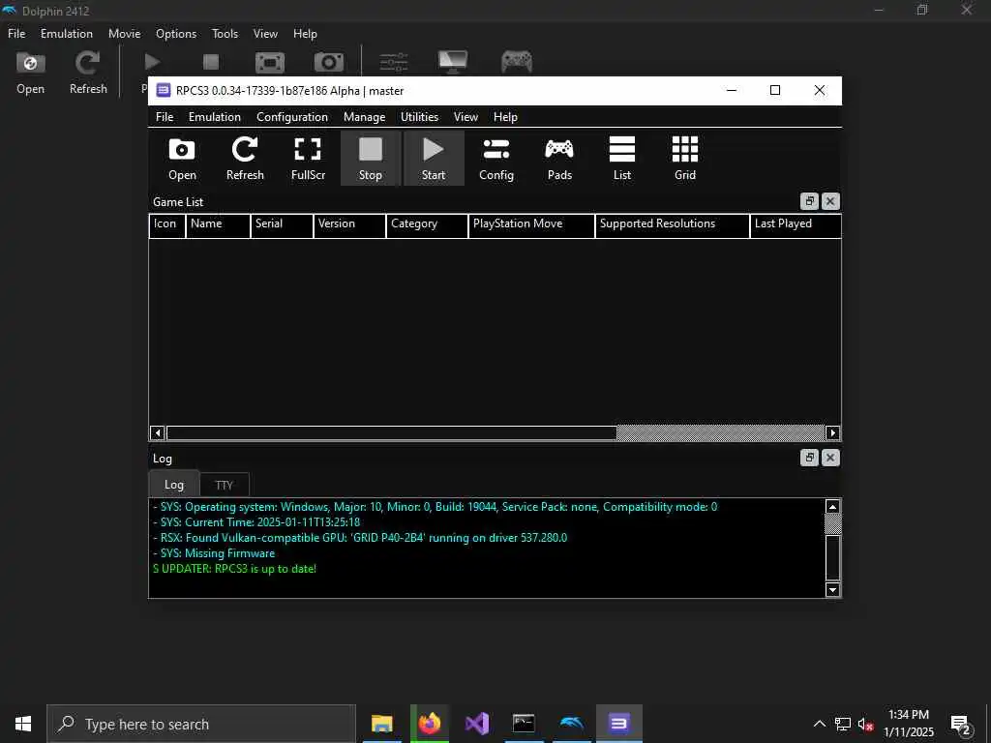Click the Dolphin fullscreen toolbar icon
This screenshot has width=991, height=743.
[x=270, y=62]
